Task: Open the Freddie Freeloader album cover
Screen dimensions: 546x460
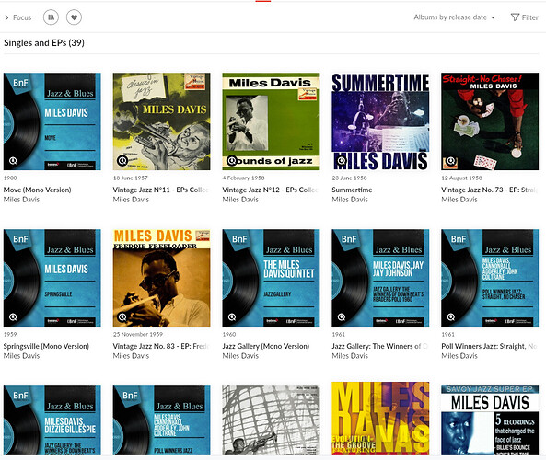Action: pyautogui.click(x=161, y=278)
